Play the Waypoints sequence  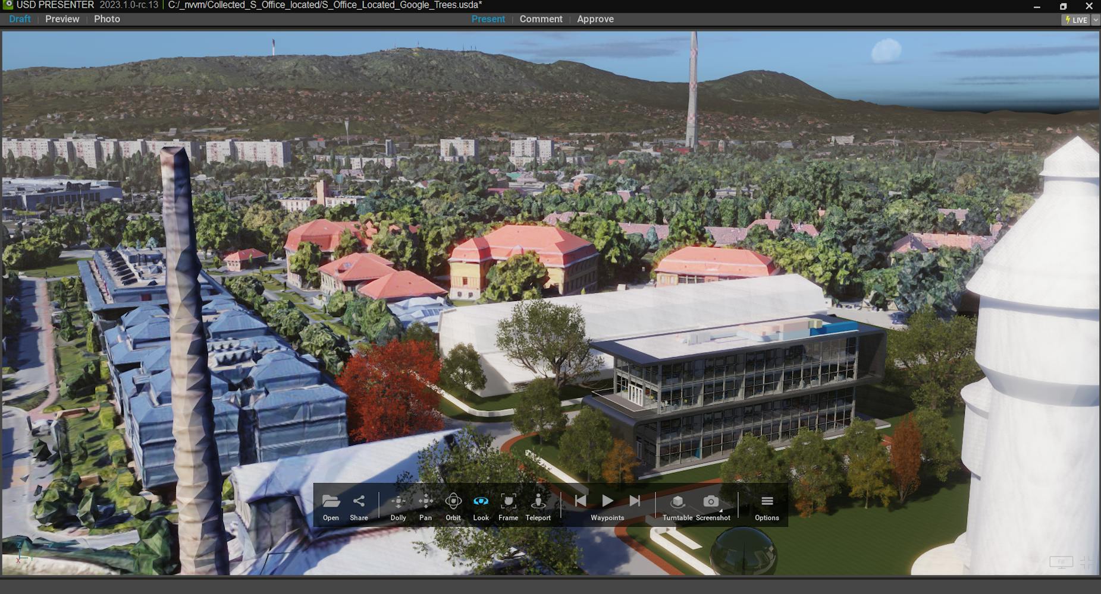click(x=606, y=501)
